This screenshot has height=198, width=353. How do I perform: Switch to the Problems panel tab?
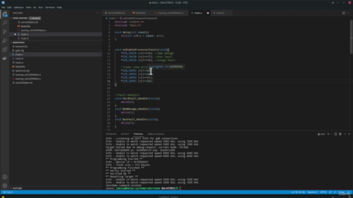tap(111, 134)
